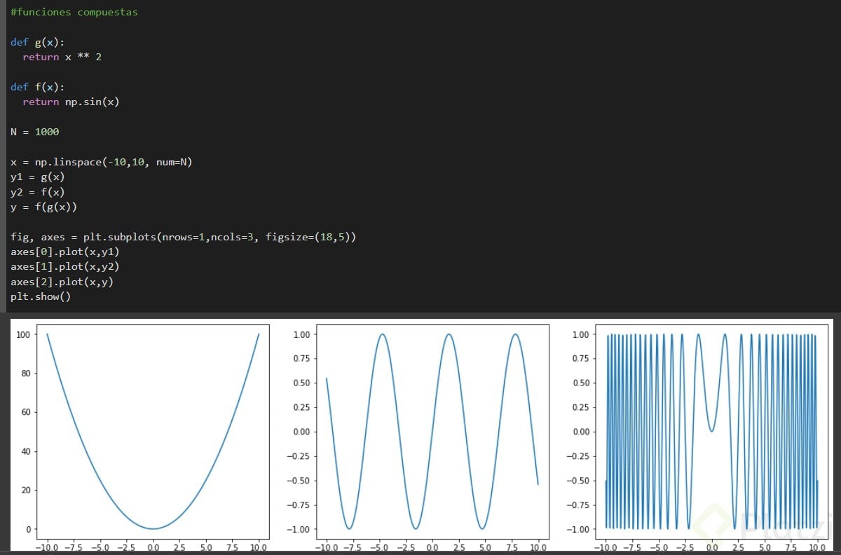Click the "axes[2].plot(x,y)" line
This screenshot has height=555, width=841.
62,282
